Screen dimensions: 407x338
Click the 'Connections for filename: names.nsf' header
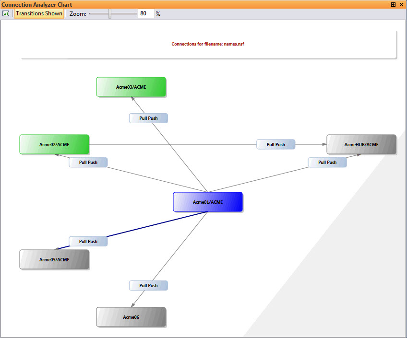[208, 44]
